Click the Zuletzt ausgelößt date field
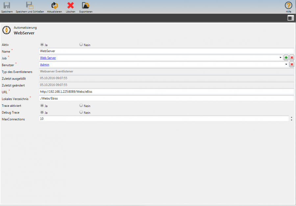The height and width of the screenshot is (206, 296). [166, 78]
